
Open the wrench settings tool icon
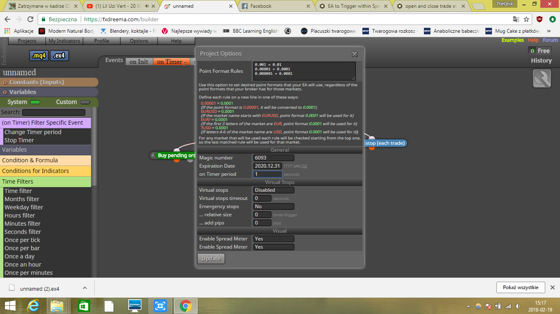click(542, 78)
